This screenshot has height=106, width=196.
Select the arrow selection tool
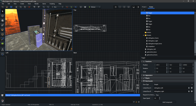(3, 11)
